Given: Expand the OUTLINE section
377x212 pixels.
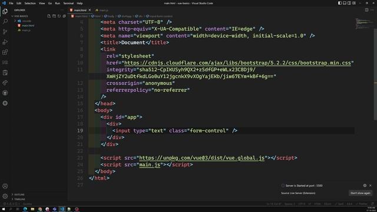Looking at the screenshot, I should (x=19, y=194).
